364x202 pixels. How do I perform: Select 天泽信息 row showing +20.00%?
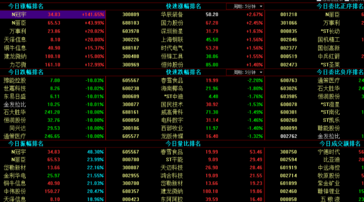(53, 40)
